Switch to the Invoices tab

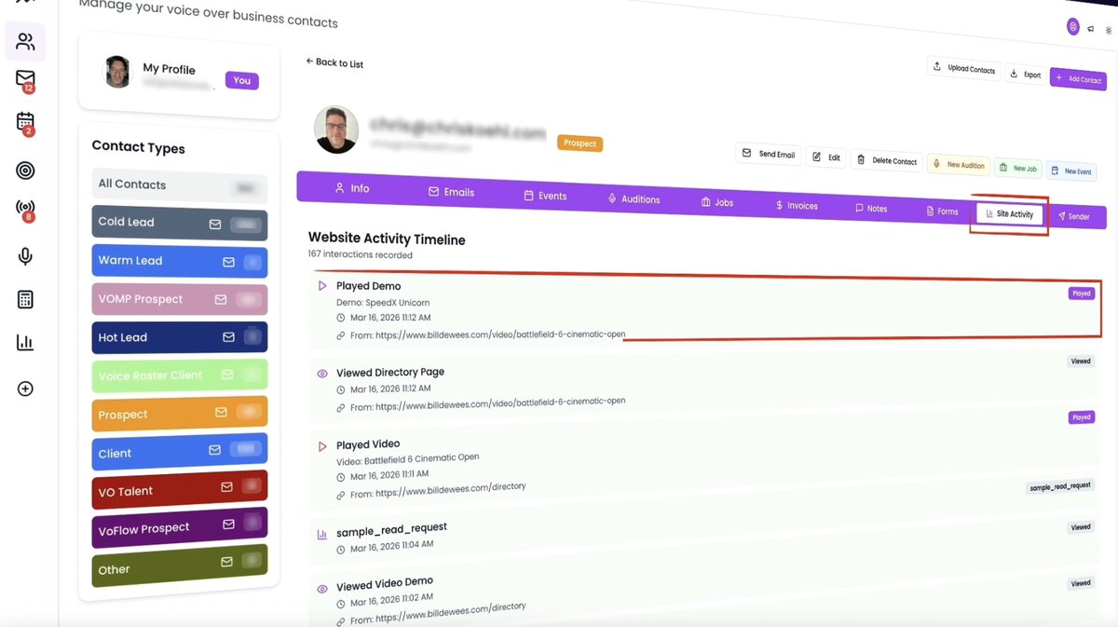click(x=797, y=205)
